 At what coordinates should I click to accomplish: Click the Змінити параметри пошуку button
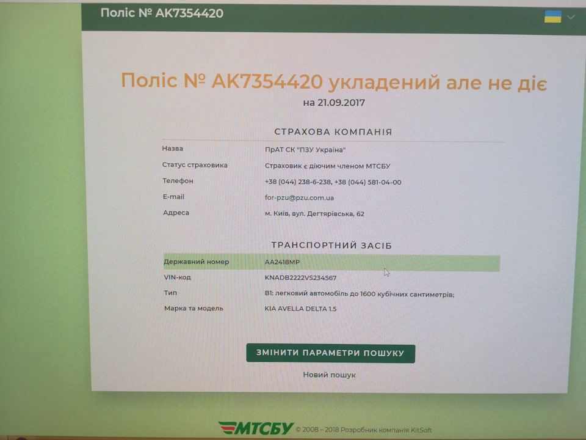330,353
